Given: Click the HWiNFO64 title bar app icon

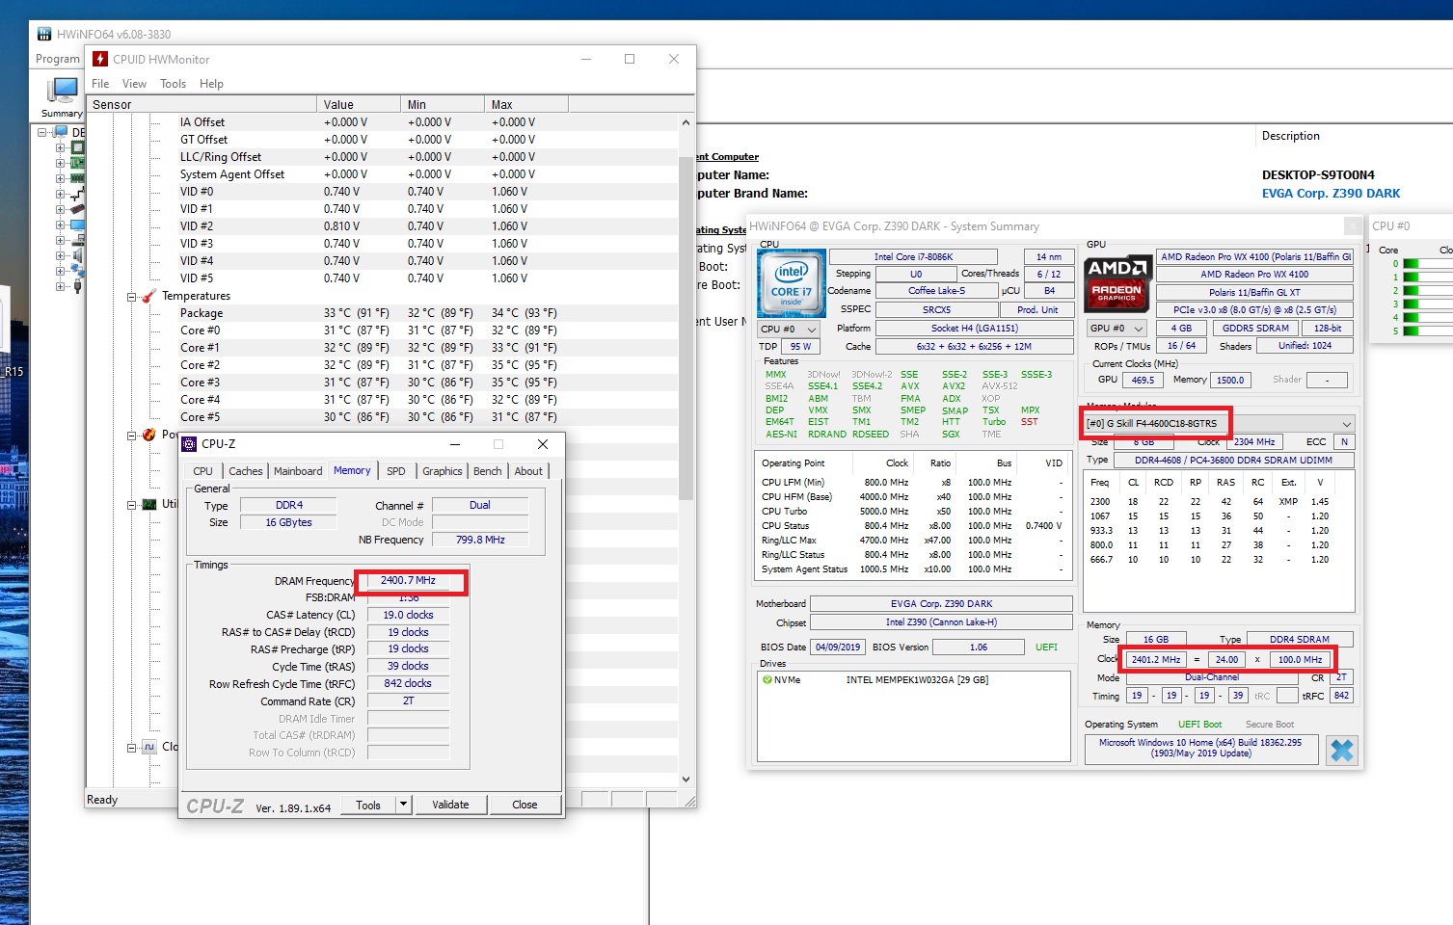Looking at the screenshot, I should coord(44,34).
